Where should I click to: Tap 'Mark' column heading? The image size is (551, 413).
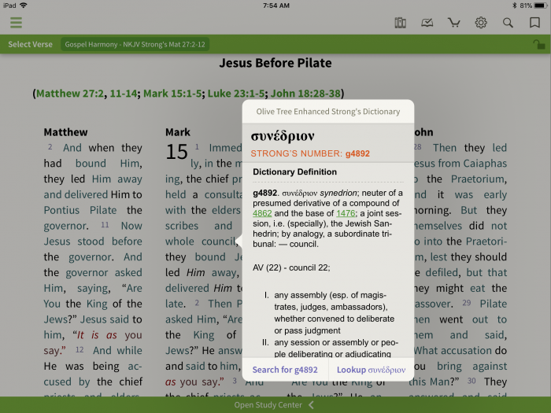click(x=178, y=132)
